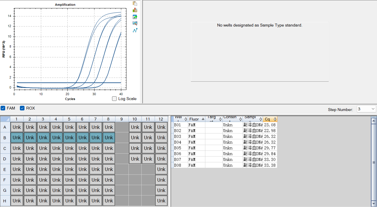Select plate column 12 header
This screenshot has height=207, width=377.
pos(161,119)
